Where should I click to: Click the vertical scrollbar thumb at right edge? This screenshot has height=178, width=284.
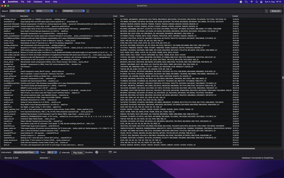coord(283,78)
